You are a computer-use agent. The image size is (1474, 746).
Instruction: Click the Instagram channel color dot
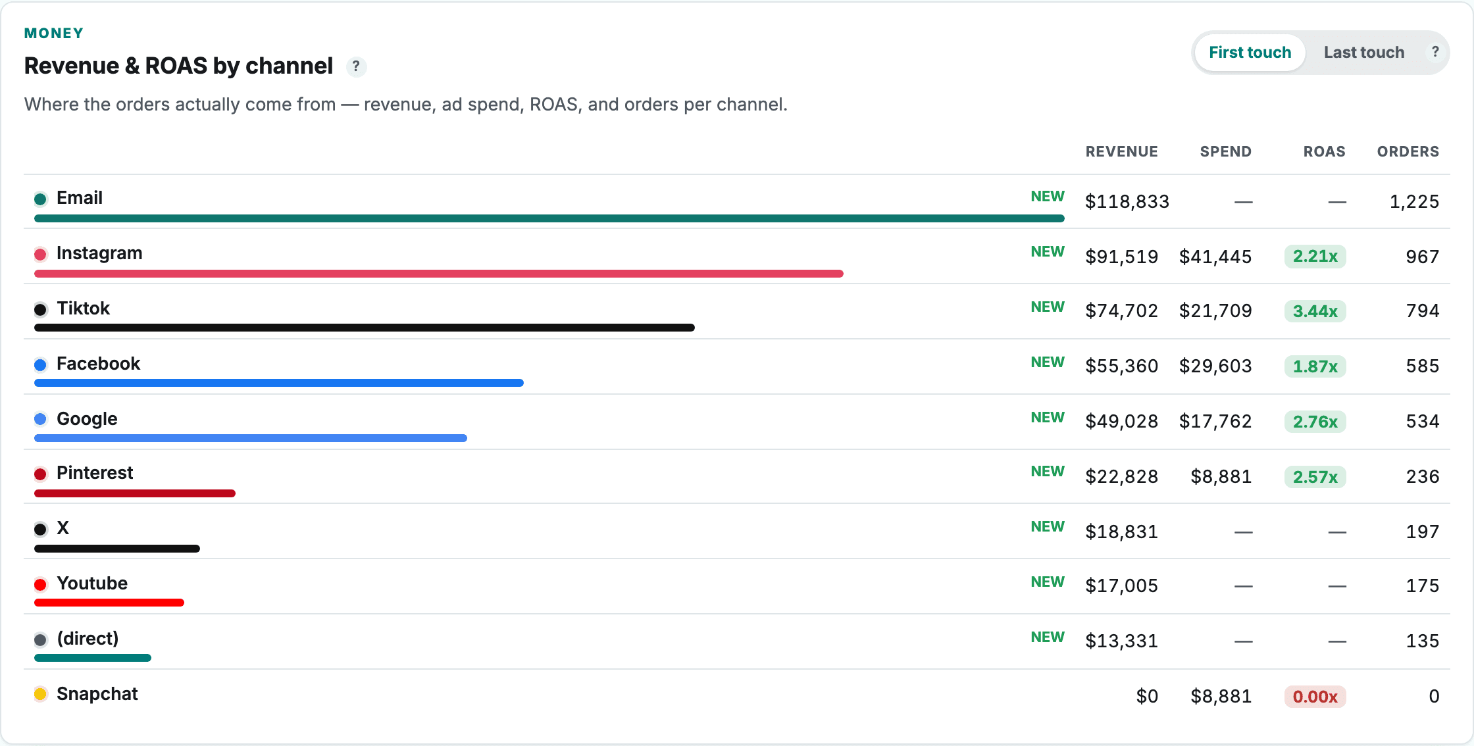pyautogui.click(x=40, y=254)
